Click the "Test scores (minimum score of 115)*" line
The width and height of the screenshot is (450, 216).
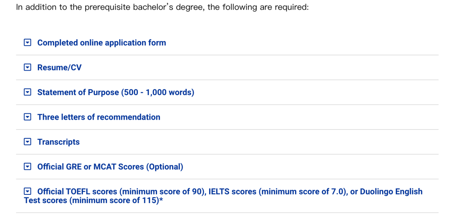pyautogui.click(x=94, y=200)
